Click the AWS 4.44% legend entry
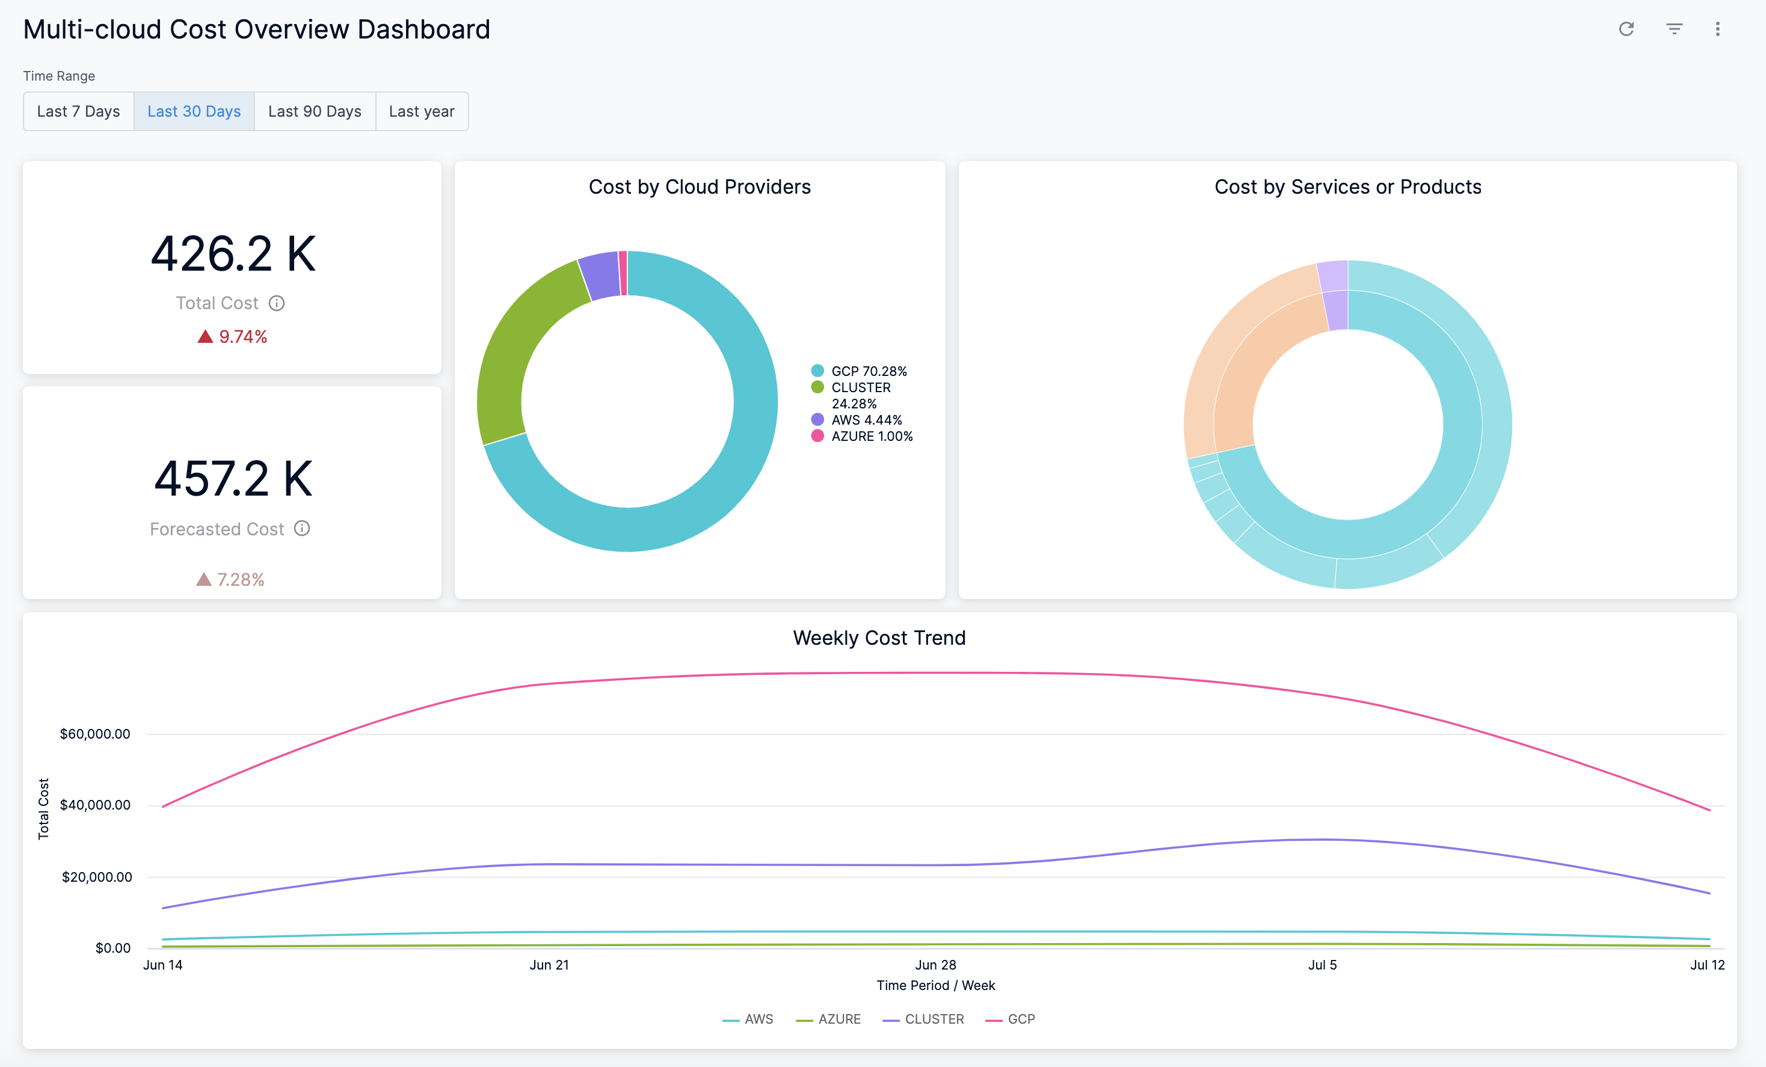Image resolution: width=1766 pixels, height=1067 pixels. click(x=866, y=420)
